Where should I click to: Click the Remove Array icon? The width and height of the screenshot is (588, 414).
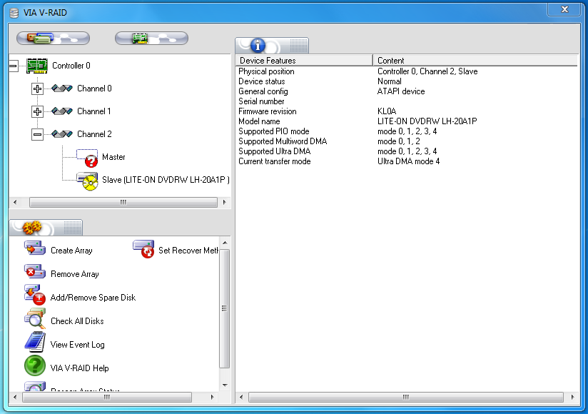35,272
